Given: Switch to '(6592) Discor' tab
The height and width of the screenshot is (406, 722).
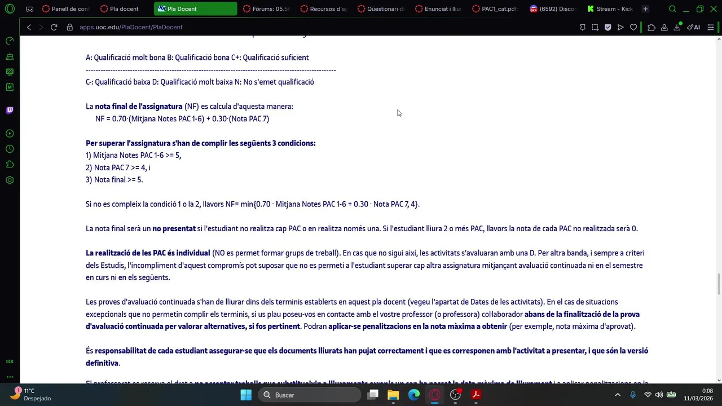Looking at the screenshot, I should pyautogui.click(x=554, y=9).
